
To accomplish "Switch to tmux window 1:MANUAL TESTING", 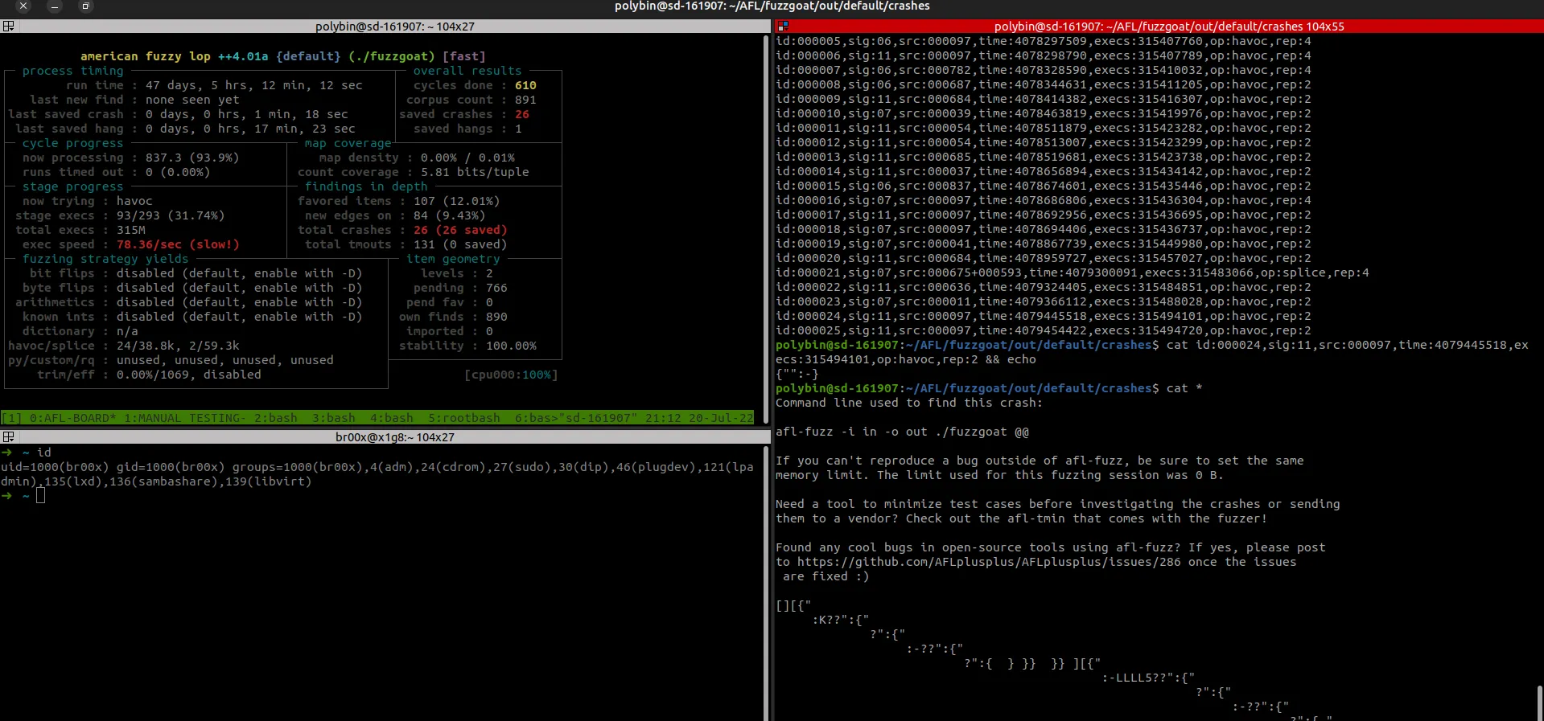I will coord(184,418).
